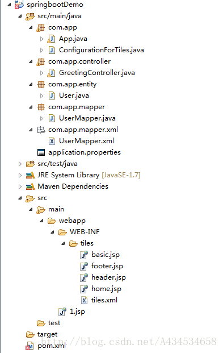
Task: Click the JRE System Library icon
Action: click(30, 175)
